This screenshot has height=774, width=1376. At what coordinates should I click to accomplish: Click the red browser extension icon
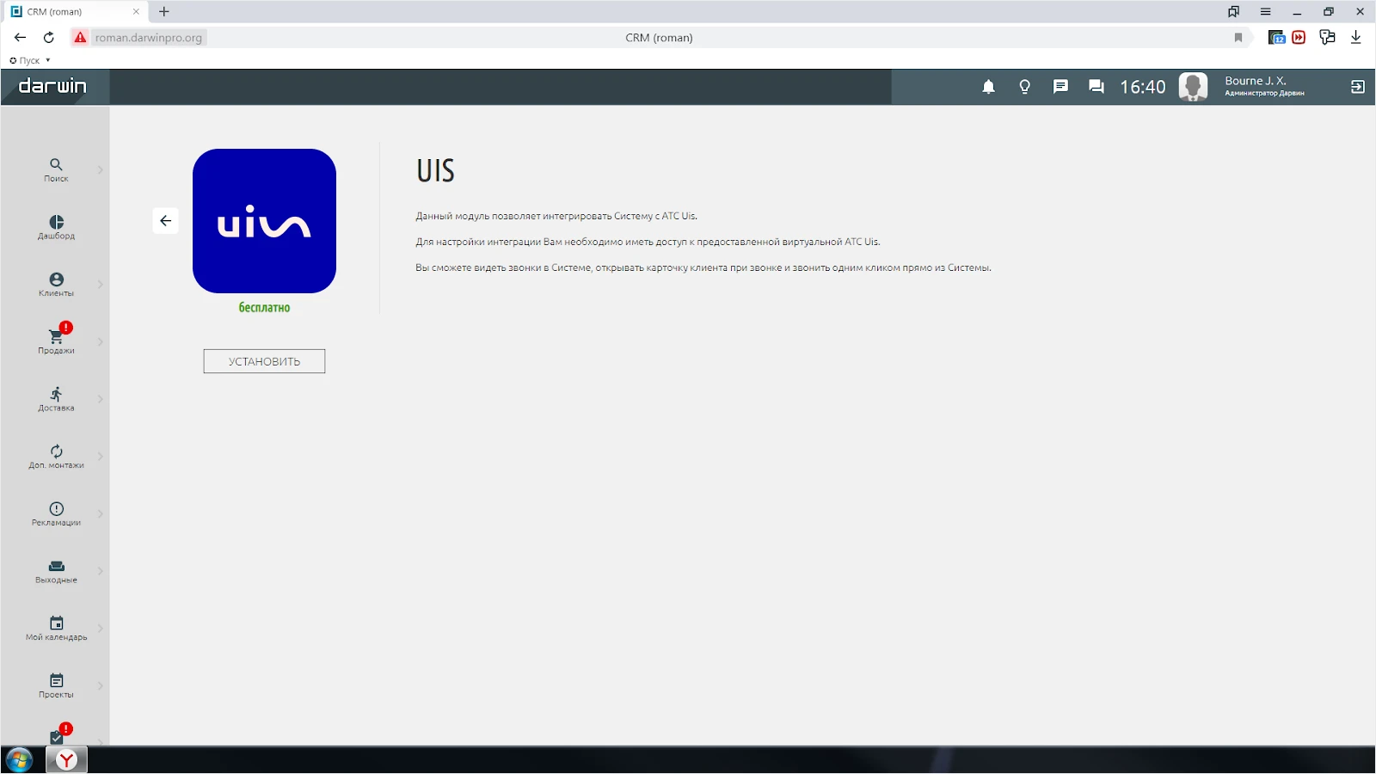point(1299,37)
